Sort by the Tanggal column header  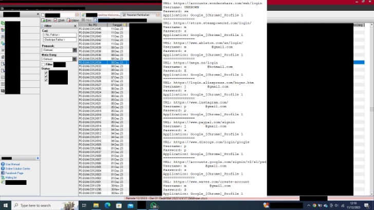(117, 25)
